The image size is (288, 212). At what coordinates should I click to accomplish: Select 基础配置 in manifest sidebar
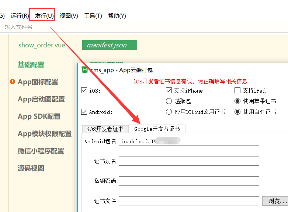click(x=31, y=65)
